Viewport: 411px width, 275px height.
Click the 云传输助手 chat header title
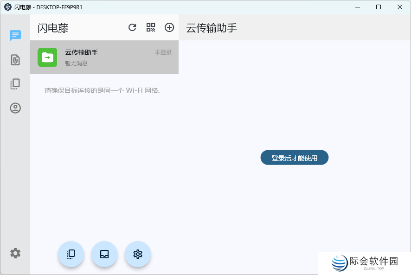(211, 27)
